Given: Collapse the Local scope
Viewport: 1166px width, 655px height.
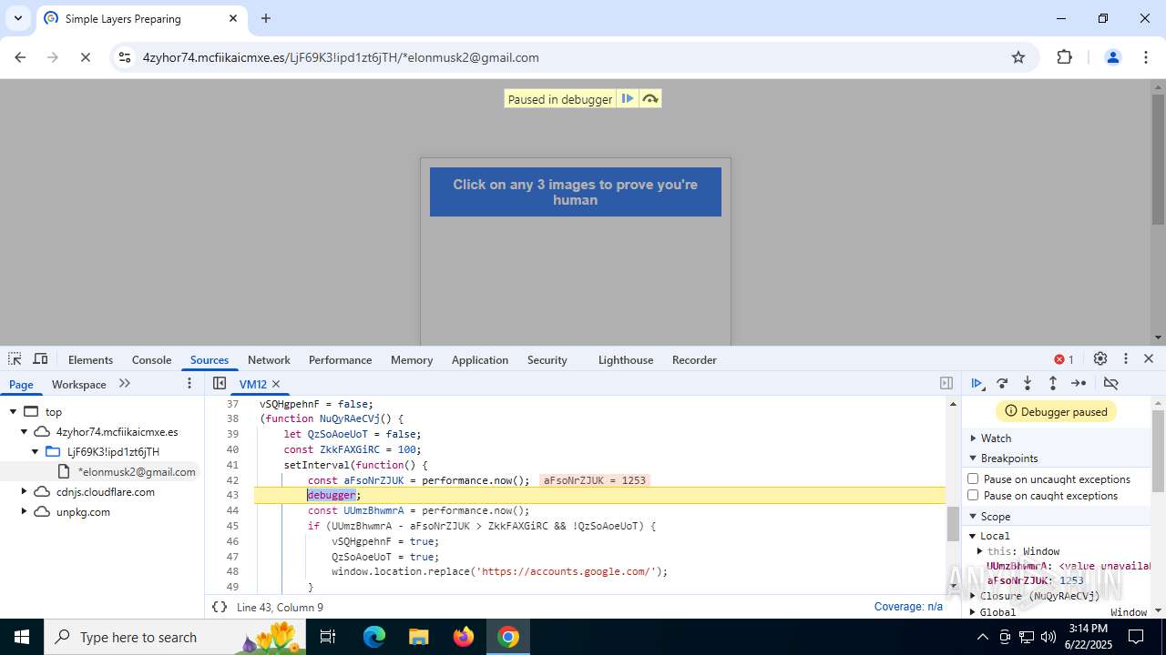Looking at the screenshot, I should click(973, 536).
